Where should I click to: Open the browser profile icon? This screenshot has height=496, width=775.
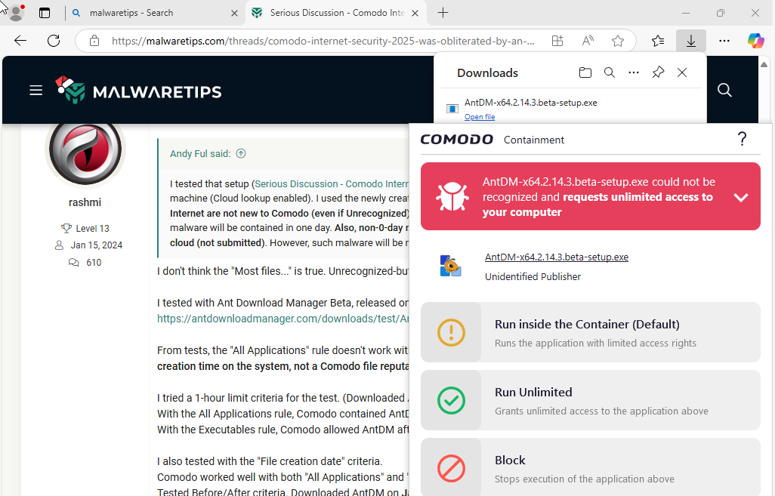tap(17, 13)
